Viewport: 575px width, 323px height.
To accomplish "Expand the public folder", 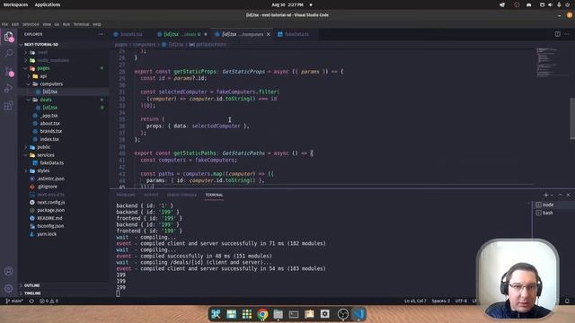I will pyautogui.click(x=63, y=147).
